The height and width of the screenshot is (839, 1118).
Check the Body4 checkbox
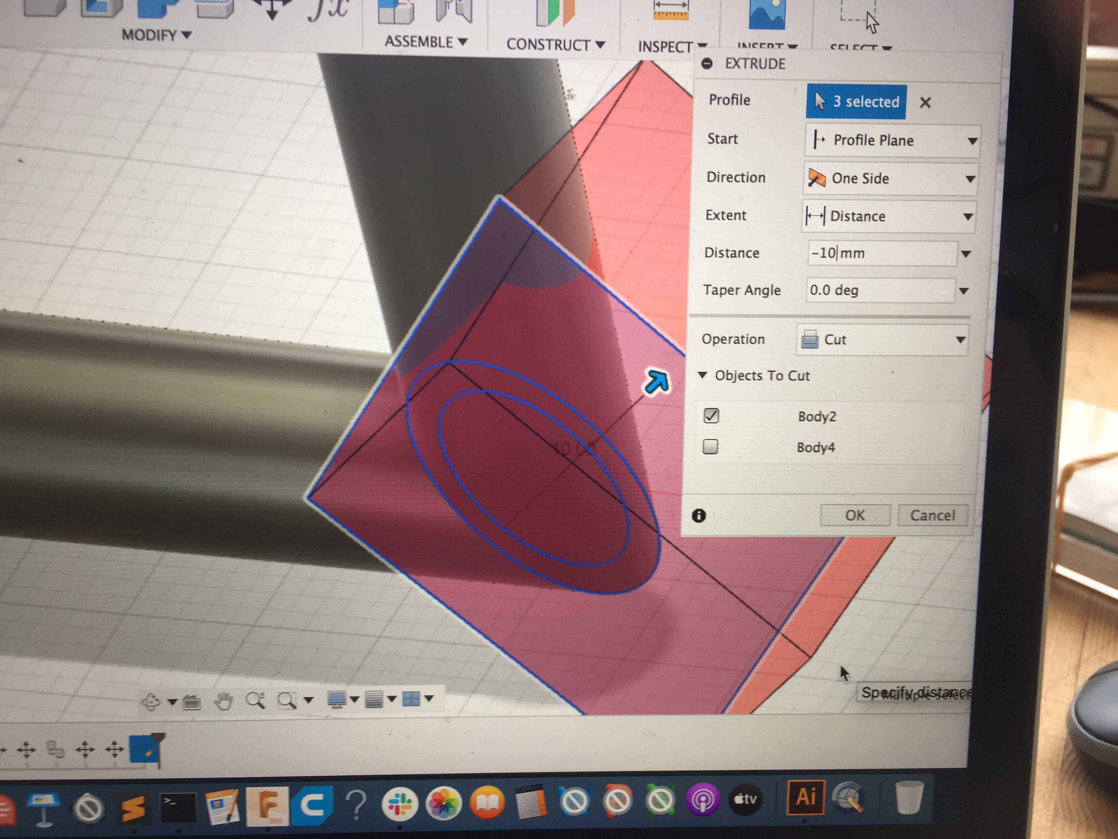click(711, 447)
